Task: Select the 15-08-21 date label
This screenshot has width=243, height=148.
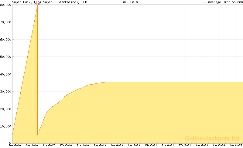Action: point(151,145)
